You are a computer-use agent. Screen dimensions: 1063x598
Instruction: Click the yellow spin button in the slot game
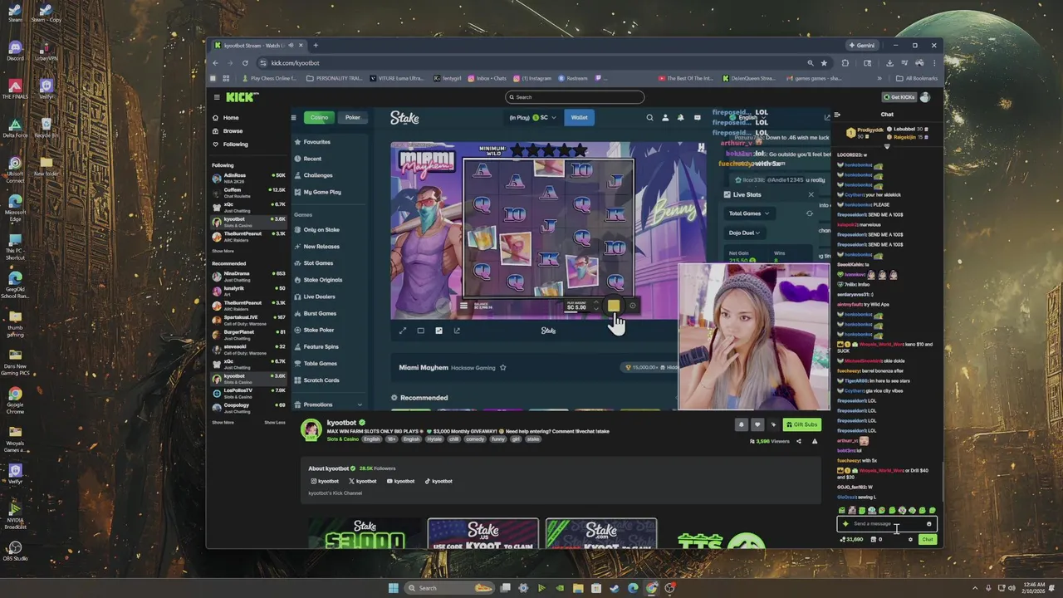click(x=614, y=306)
